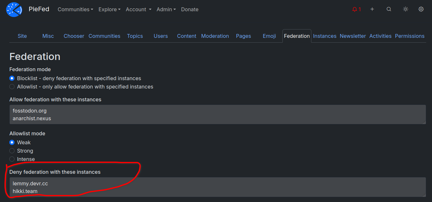Viewport: 432px width, 202px height.
Task: Select Allowlist federation mode
Action: pos(12,87)
